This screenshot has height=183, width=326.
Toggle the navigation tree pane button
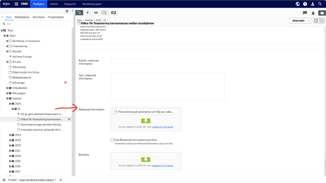(x=79, y=13)
